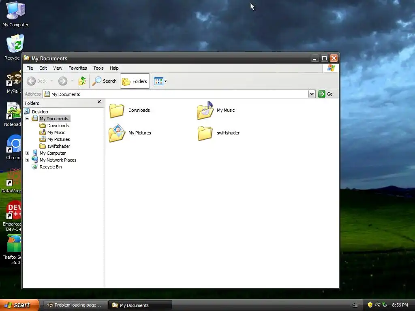This screenshot has height=311, width=415.
Task: Click the Back arrow button
Action: (31, 81)
